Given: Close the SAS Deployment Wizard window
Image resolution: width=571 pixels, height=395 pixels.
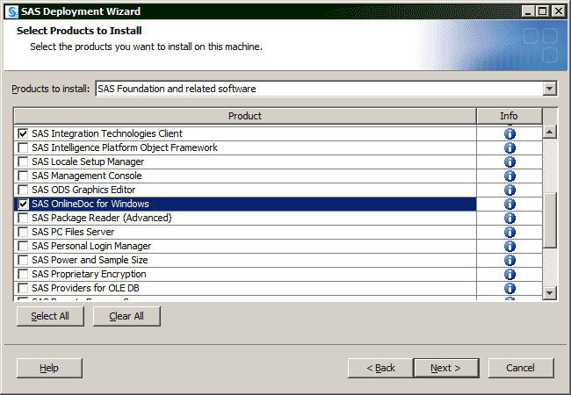Looking at the screenshot, I should (558, 11).
